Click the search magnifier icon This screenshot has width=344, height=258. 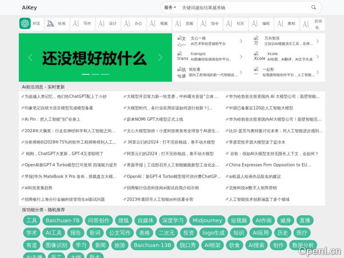click(314, 7)
